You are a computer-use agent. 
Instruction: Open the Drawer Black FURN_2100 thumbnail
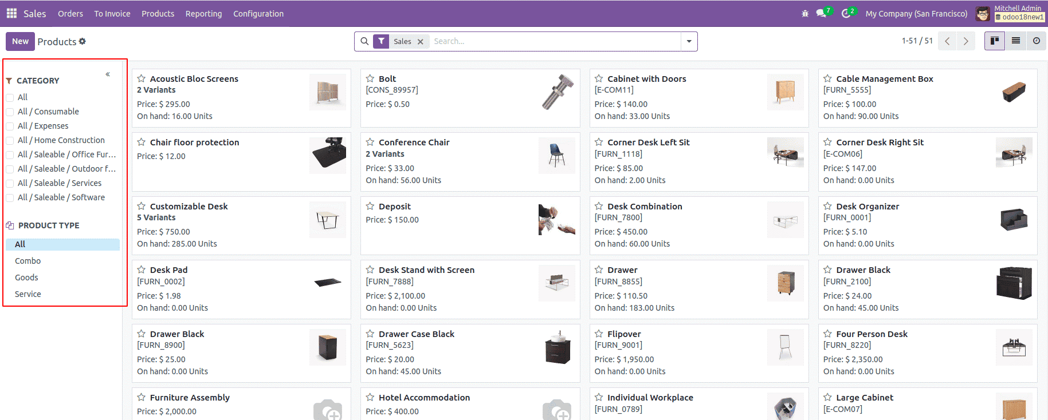click(1014, 283)
